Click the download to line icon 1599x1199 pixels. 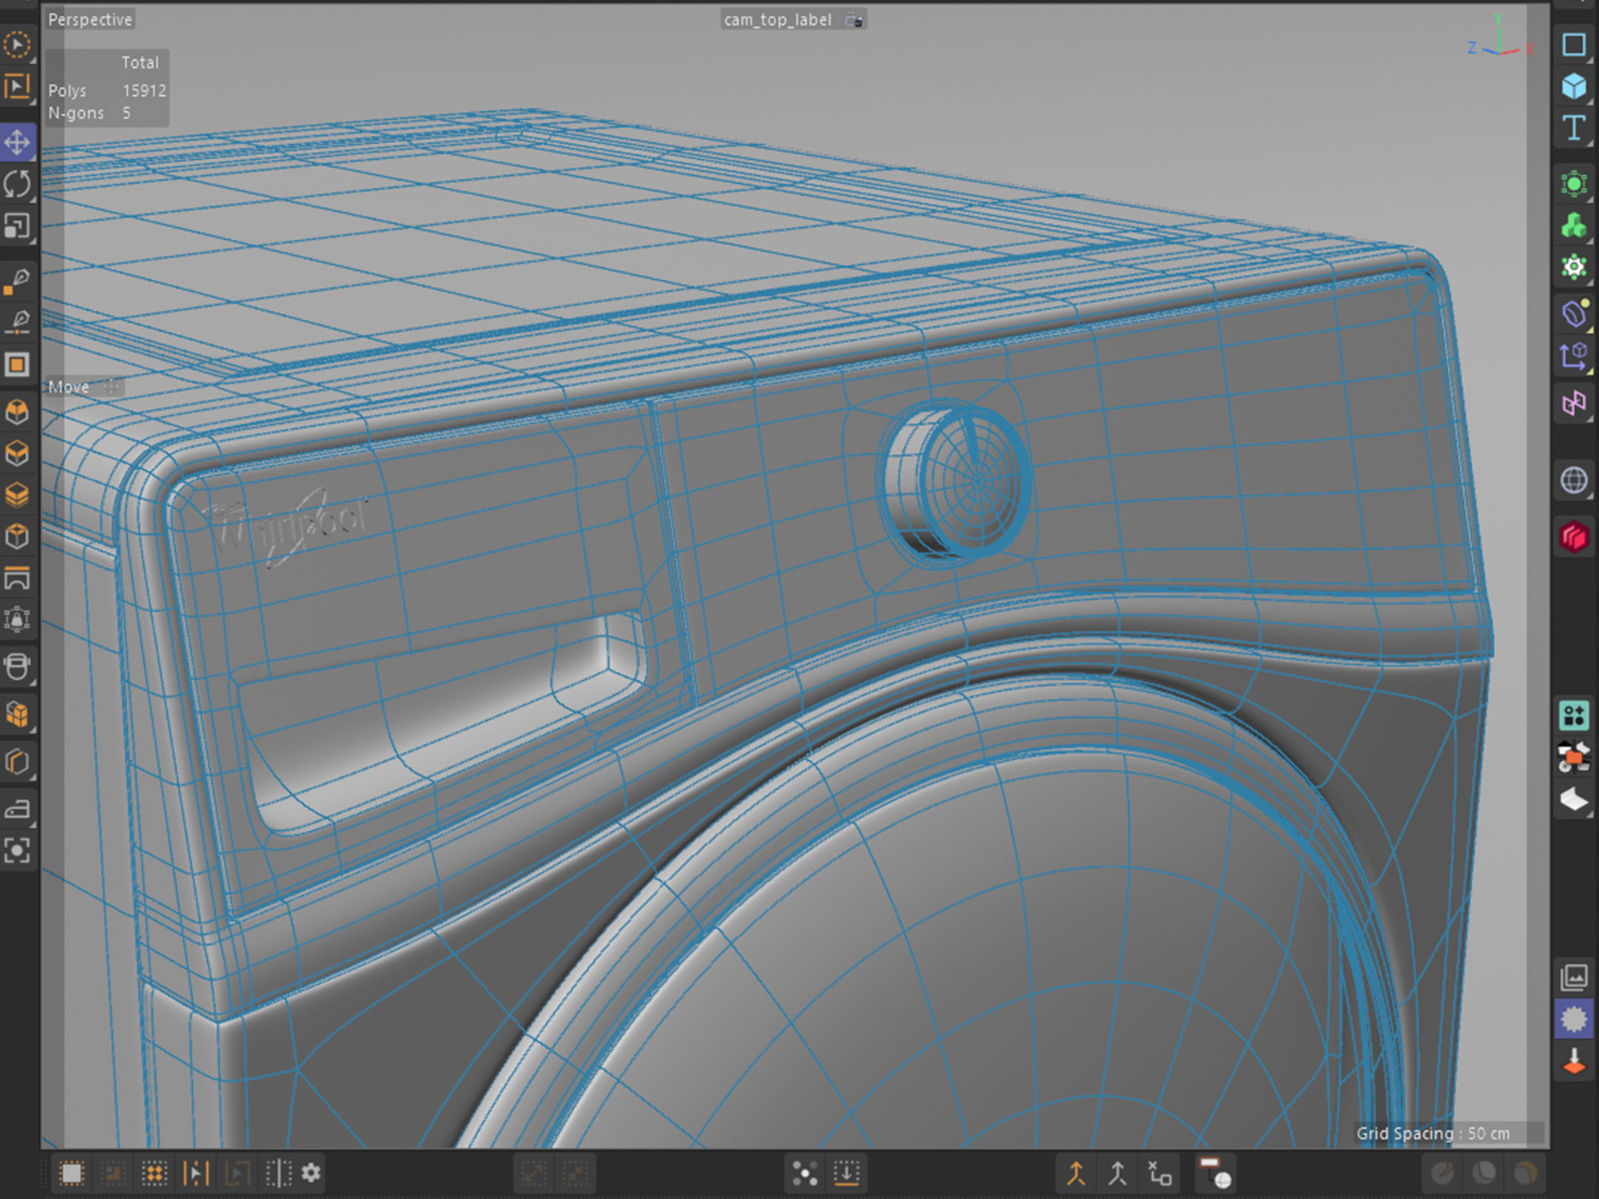pos(847,1173)
